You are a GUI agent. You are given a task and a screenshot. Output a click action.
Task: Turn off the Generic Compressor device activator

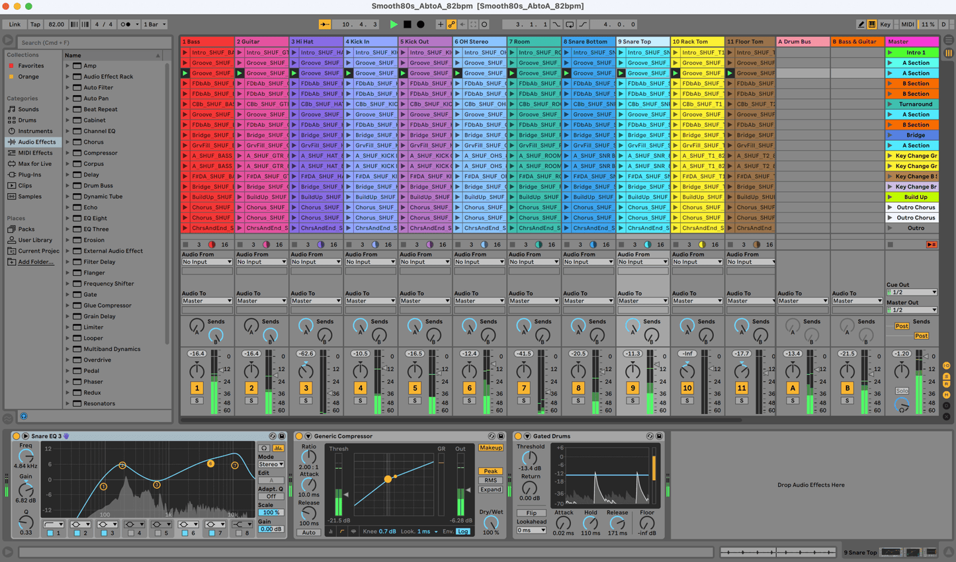pos(299,436)
